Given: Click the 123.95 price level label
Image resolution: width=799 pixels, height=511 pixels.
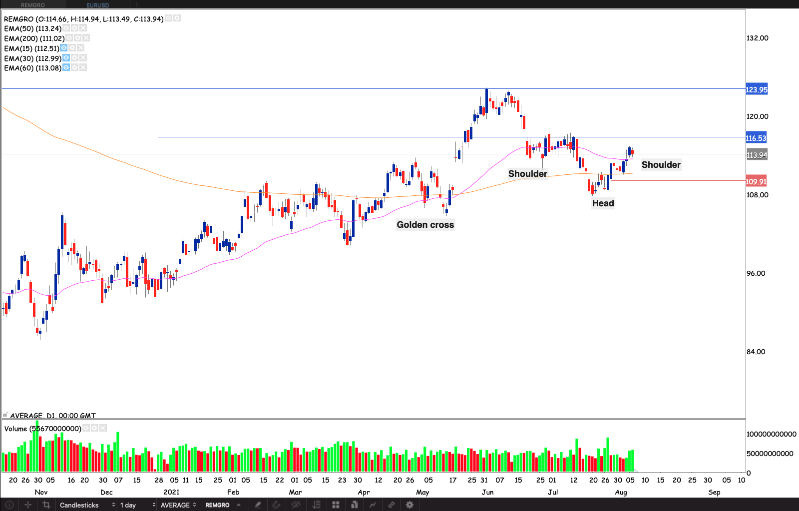Looking at the screenshot, I should (756, 90).
